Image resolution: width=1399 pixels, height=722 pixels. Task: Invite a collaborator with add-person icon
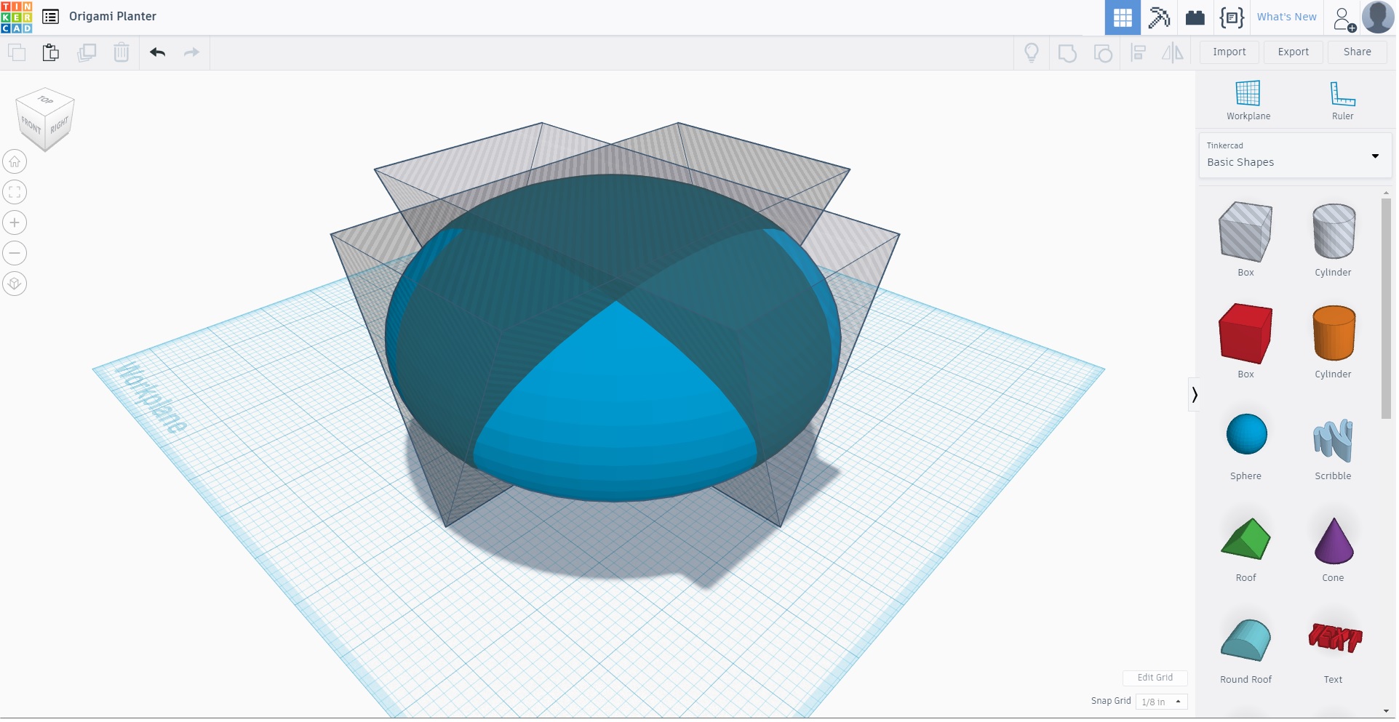pyautogui.click(x=1344, y=19)
